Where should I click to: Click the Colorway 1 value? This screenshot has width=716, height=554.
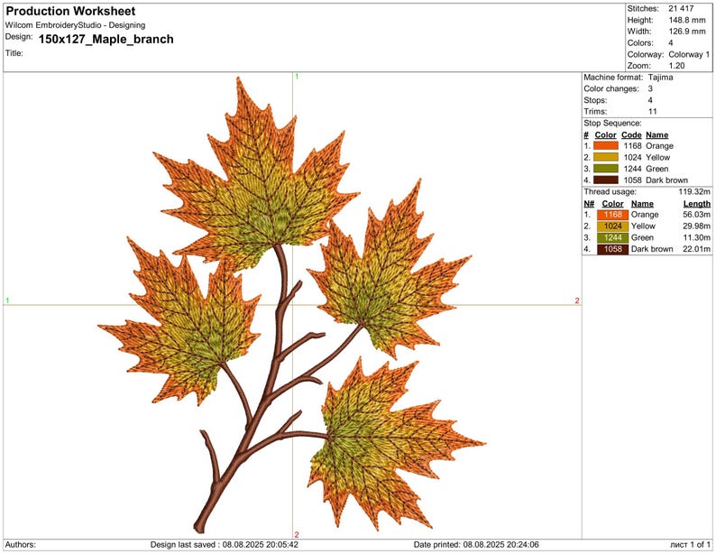pos(689,54)
